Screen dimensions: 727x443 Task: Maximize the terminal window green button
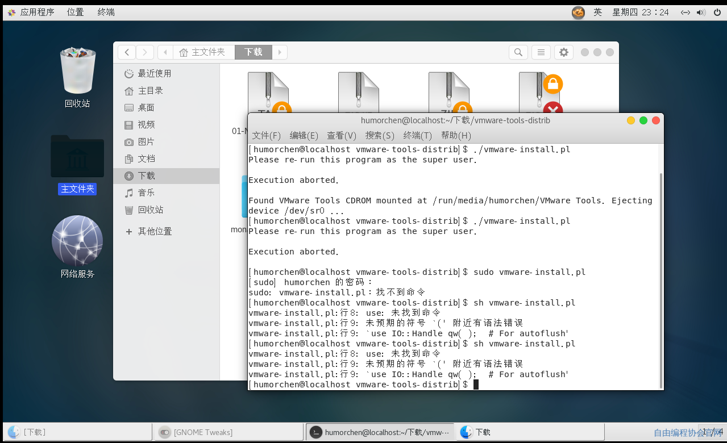(643, 120)
